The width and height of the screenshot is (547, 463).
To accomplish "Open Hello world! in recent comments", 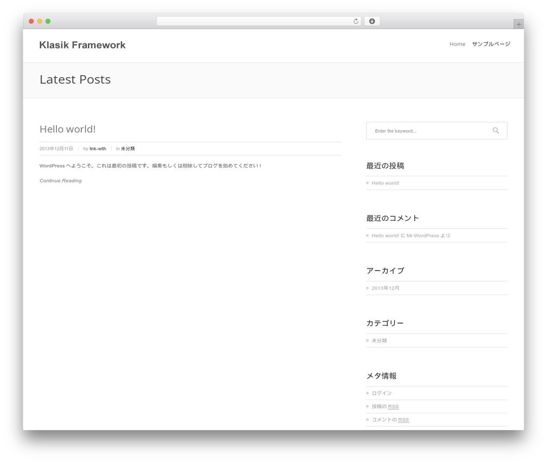I will pos(385,235).
